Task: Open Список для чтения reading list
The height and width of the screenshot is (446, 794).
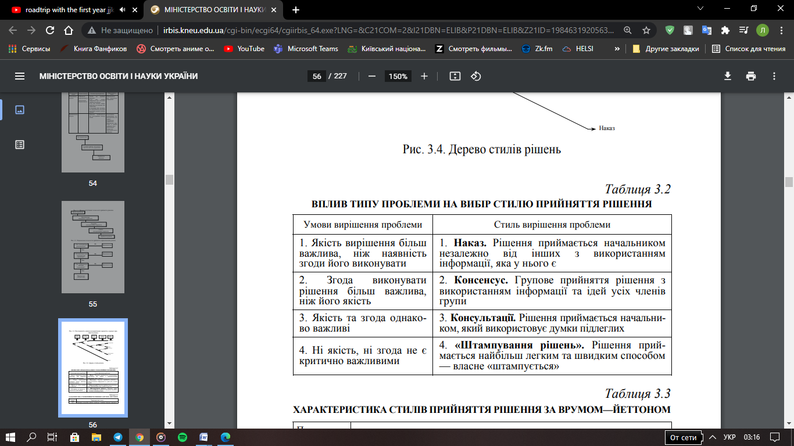Action: pos(749,49)
